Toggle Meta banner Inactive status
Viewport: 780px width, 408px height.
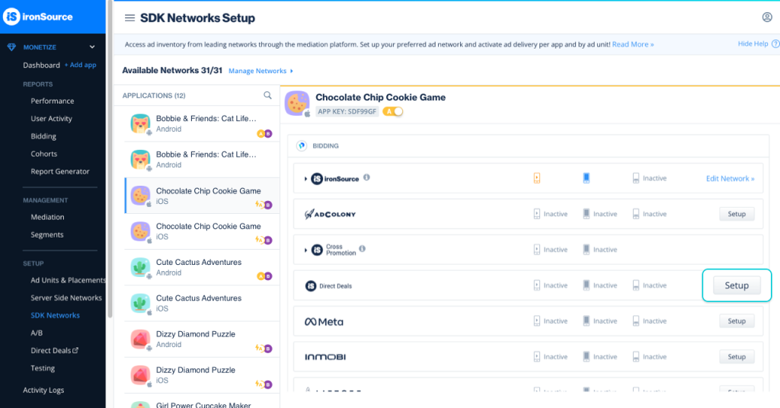point(648,321)
